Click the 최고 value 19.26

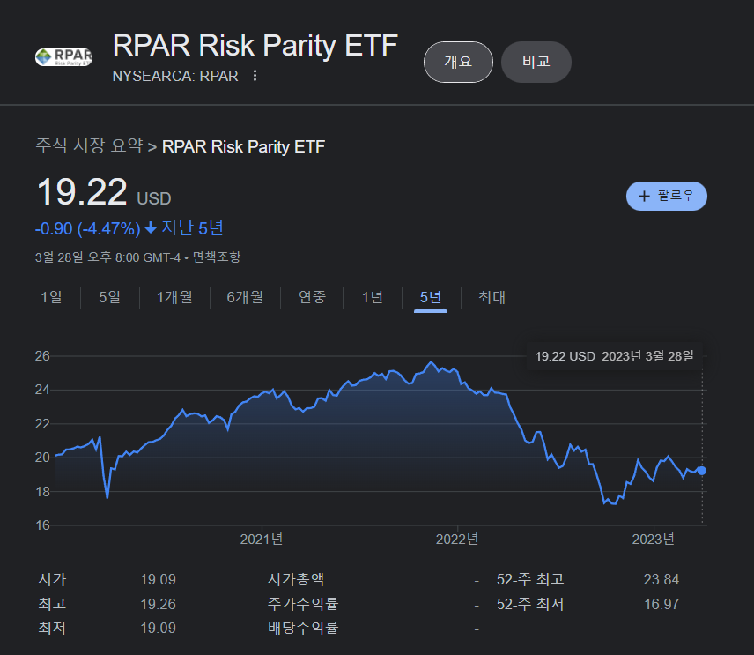pyautogui.click(x=159, y=604)
